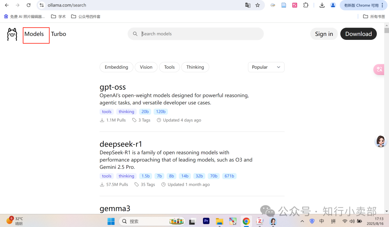Filter models by Tools

pyautogui.click(x=169, y=67)
